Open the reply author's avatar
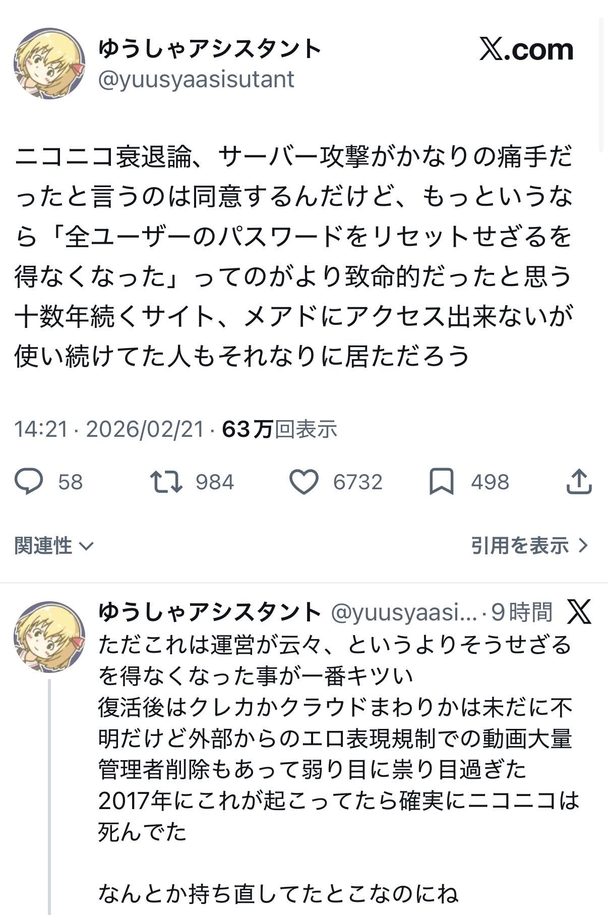Viewport: 608px width, 915px height. click(x=49, y=637)
